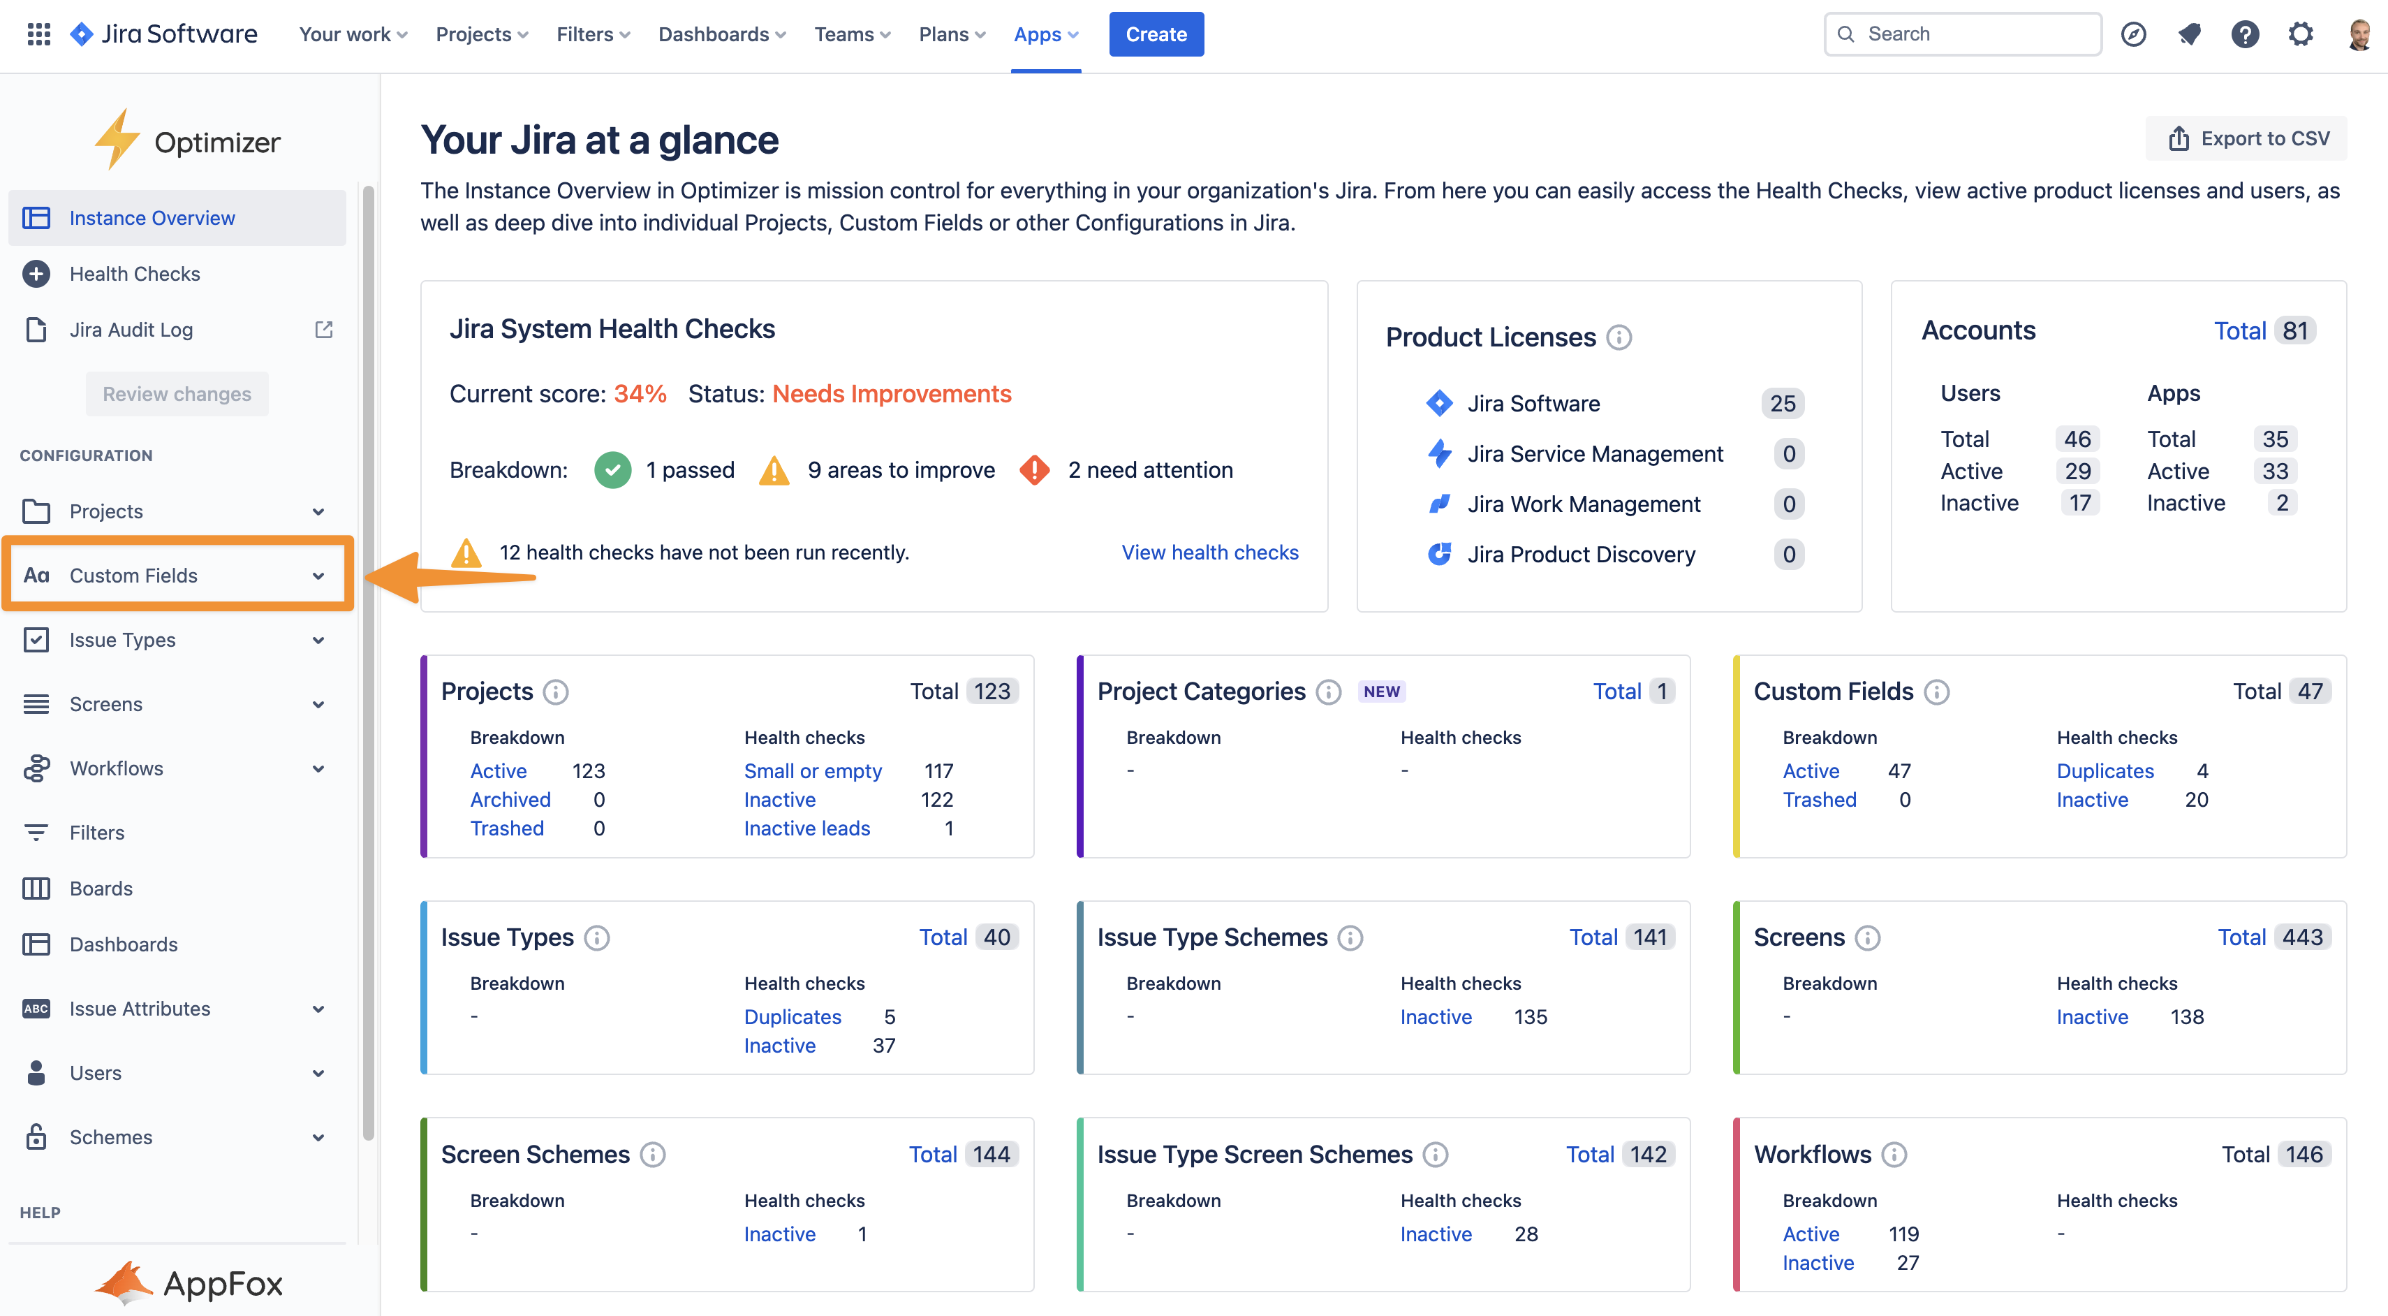Open the help question mark icon
The height and width of the screenshot is (1316, 2388).
coord(2244,34)
